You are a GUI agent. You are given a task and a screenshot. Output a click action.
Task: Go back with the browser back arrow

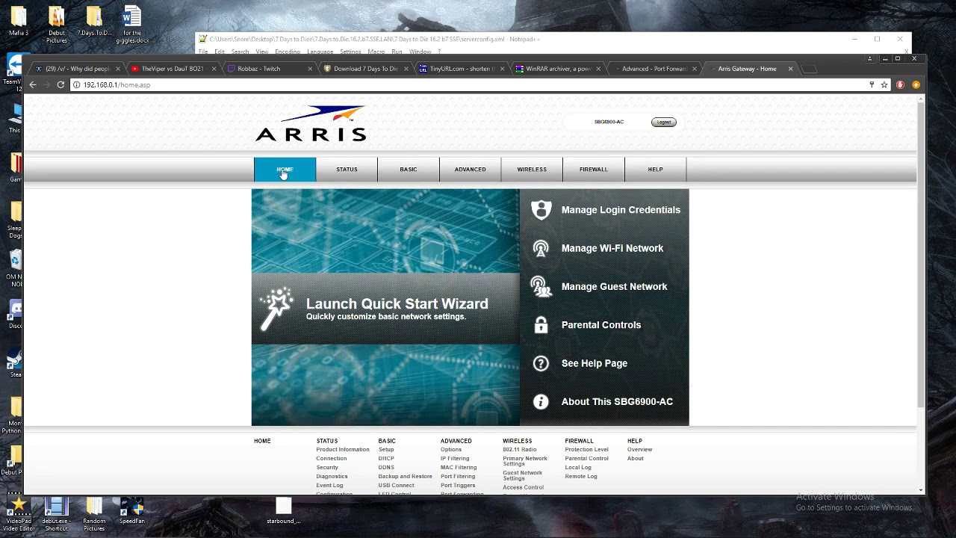33,84
